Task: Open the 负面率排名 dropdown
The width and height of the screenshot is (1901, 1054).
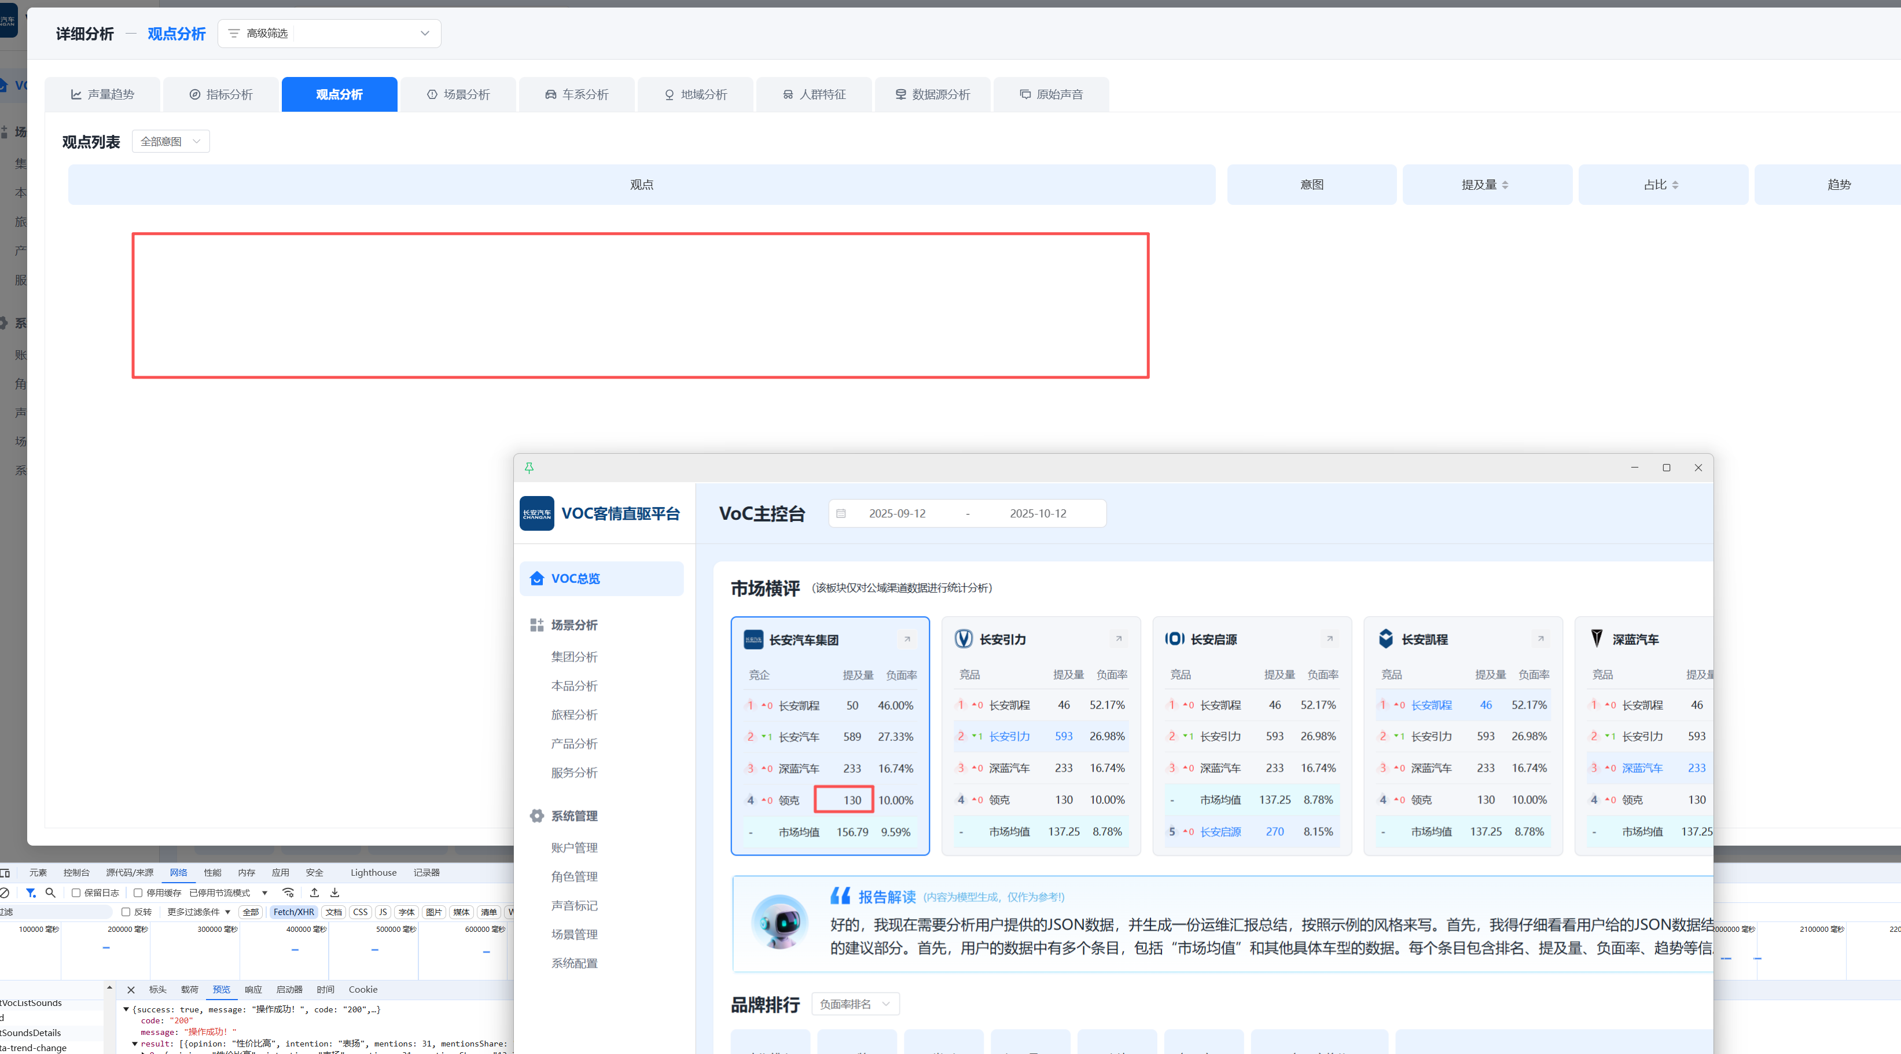Action: pos(855,1004)
